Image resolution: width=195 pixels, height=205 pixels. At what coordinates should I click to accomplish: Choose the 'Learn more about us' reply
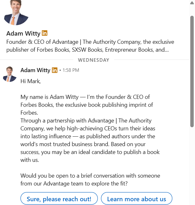click(x=136, y=199)
